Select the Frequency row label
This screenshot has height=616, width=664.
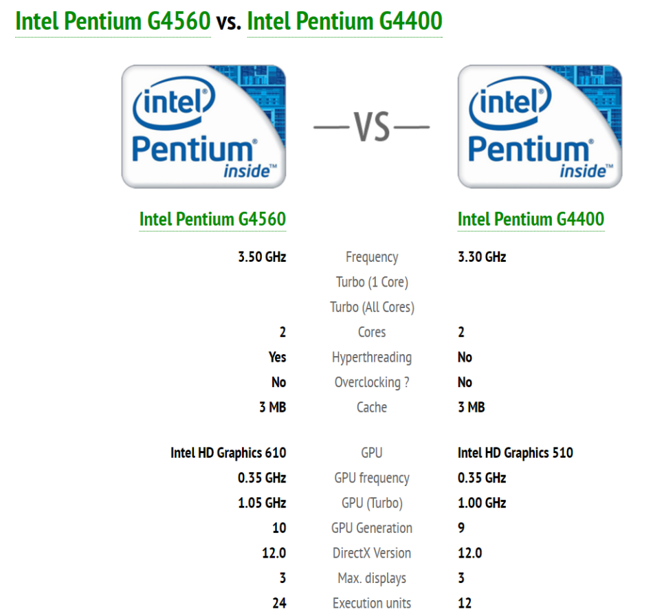tap(372, 257)
